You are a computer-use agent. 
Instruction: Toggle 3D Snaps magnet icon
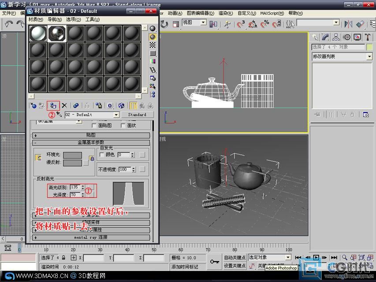241,24
